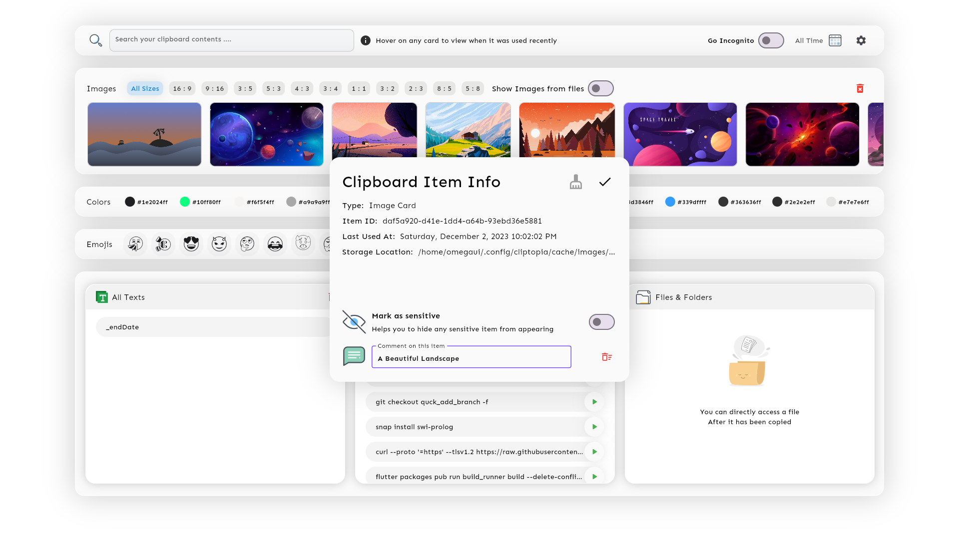Run the snap install swi-prolog command
959x539 pixels.
[x=594, y=427]
